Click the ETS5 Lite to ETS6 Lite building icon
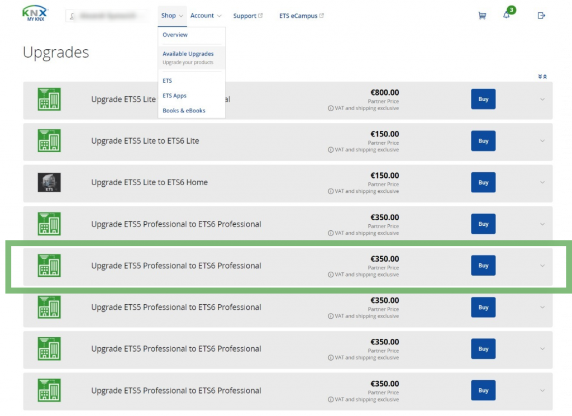 (49, 141)
